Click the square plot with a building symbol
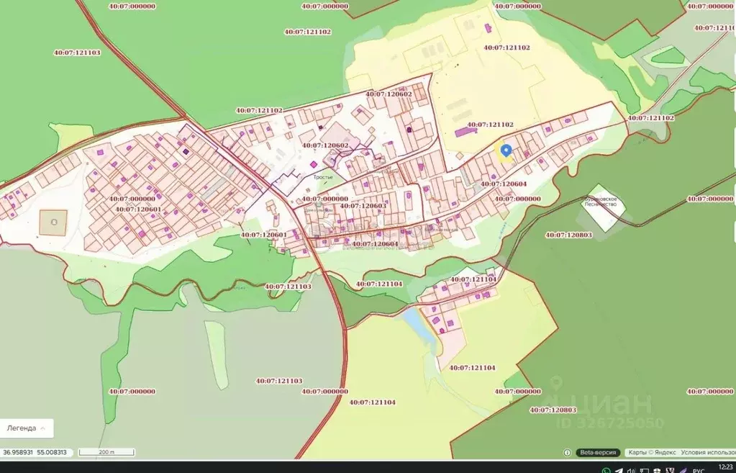Screen dimensions: 736x473 coord(53,222)
